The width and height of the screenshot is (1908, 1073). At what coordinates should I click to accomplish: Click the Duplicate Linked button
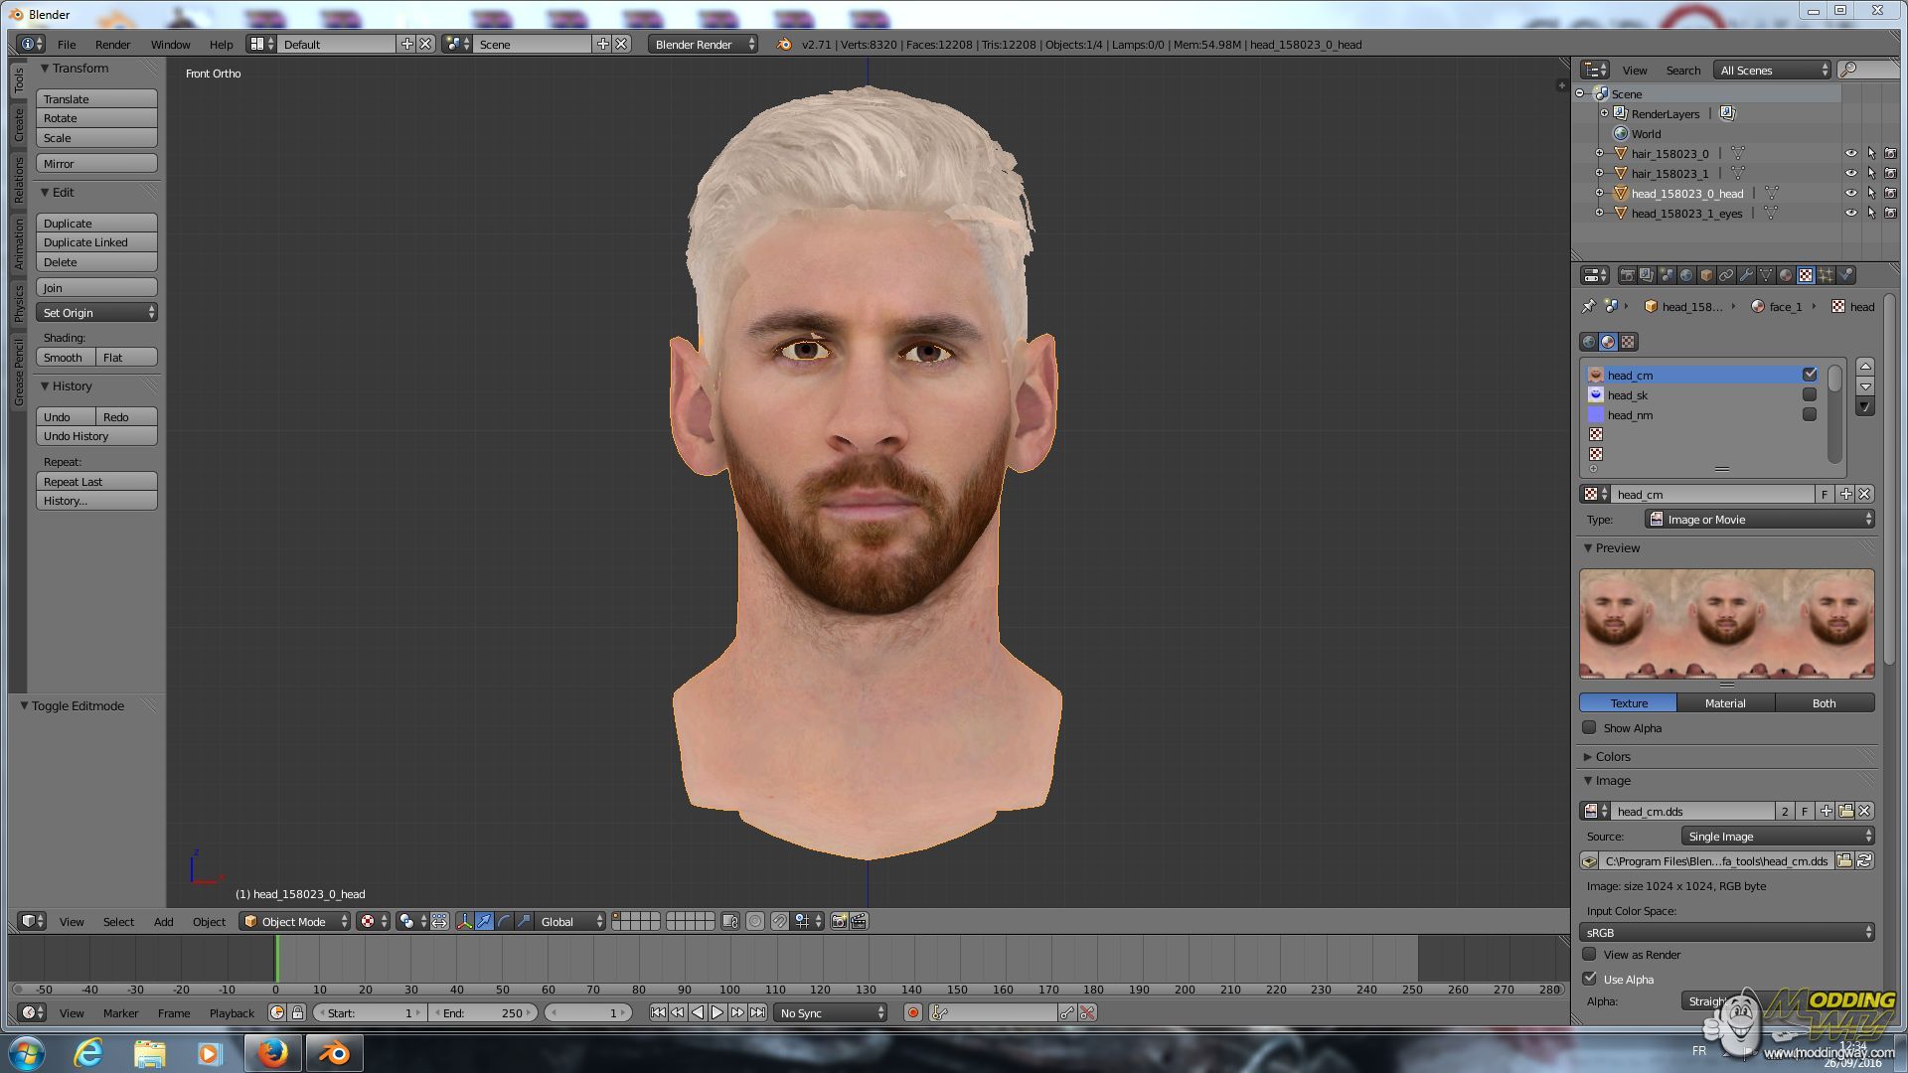click(96, 242)
